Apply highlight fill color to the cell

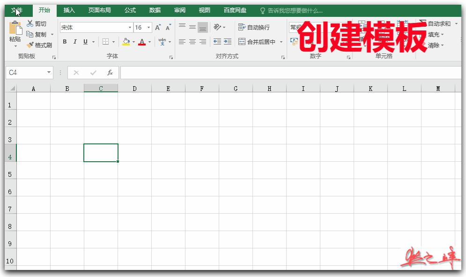coord(126,42)
